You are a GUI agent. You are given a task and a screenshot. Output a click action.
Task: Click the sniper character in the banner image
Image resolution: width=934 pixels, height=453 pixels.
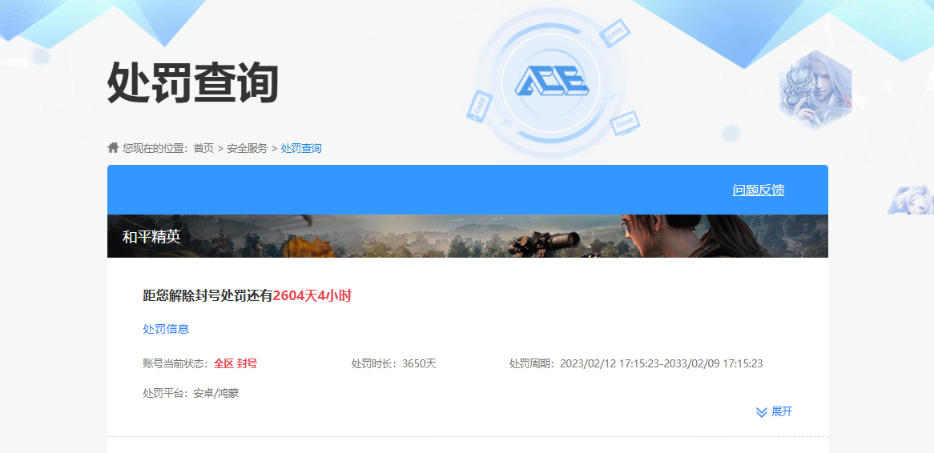tap(649, 236)
